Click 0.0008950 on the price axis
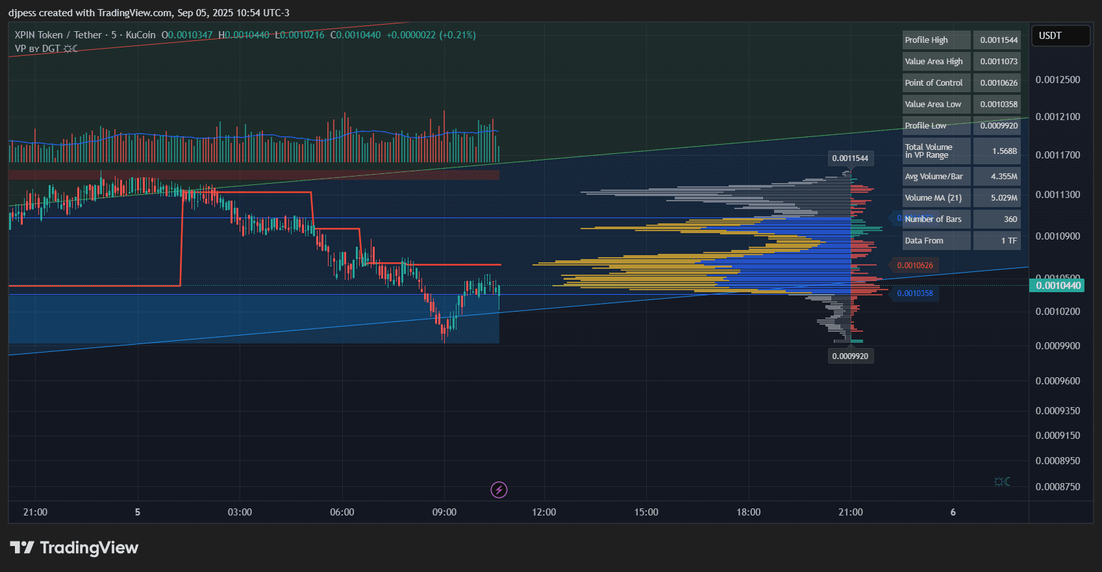The height and width of the screenshot is (572, 1102). pyautogui.click(x=1058, y=460)
